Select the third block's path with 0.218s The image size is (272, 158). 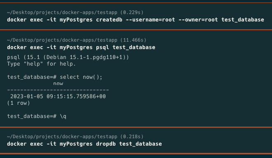click(75, 137)
